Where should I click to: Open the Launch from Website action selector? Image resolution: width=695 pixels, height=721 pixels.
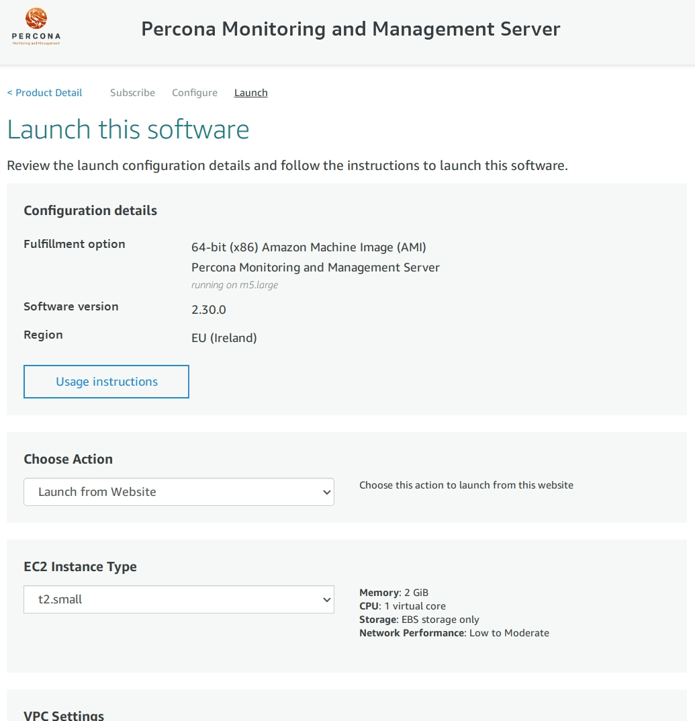click(x=178, y=491)
